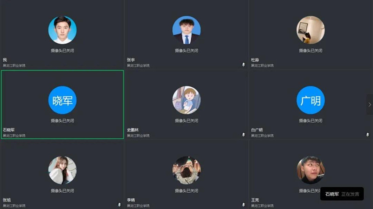Click muted microphone icon in 张宇's tile
373x209 pixels.
(x=243, y=65)
